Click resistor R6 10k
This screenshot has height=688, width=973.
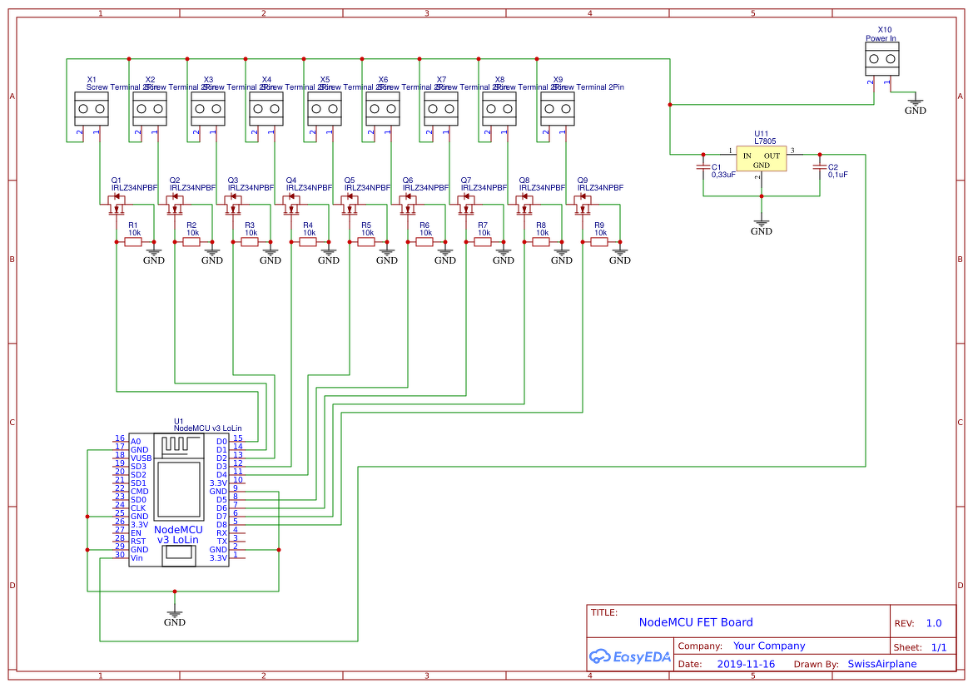tap(425, 242)
